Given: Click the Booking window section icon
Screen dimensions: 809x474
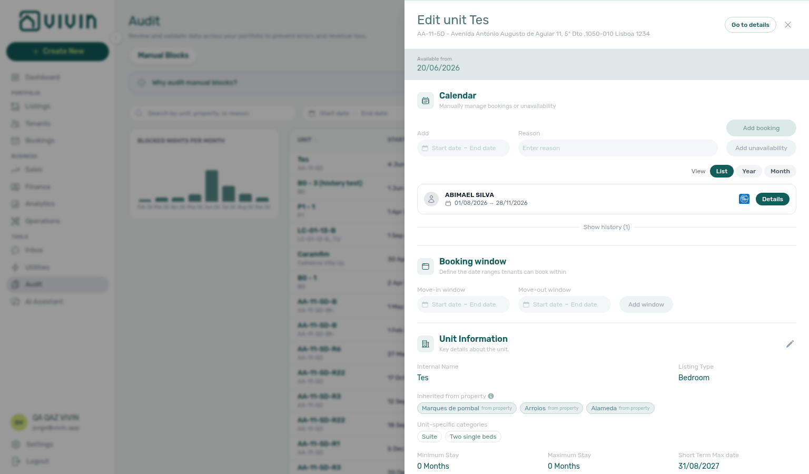Looking at the screenshot, I should coord(426,266).
